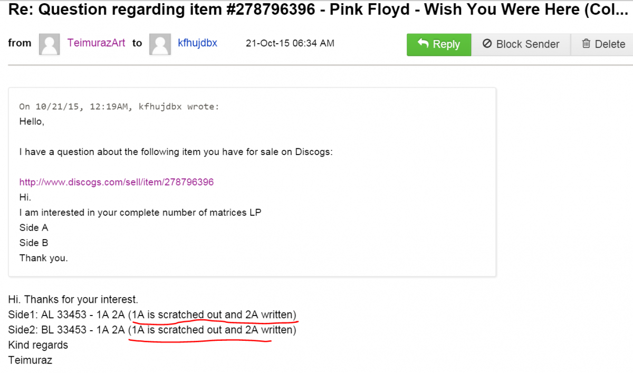The height and width of the screenshot is (373, 633).
Task: Click the trash can Delete icon
Action: coord(586,44)
